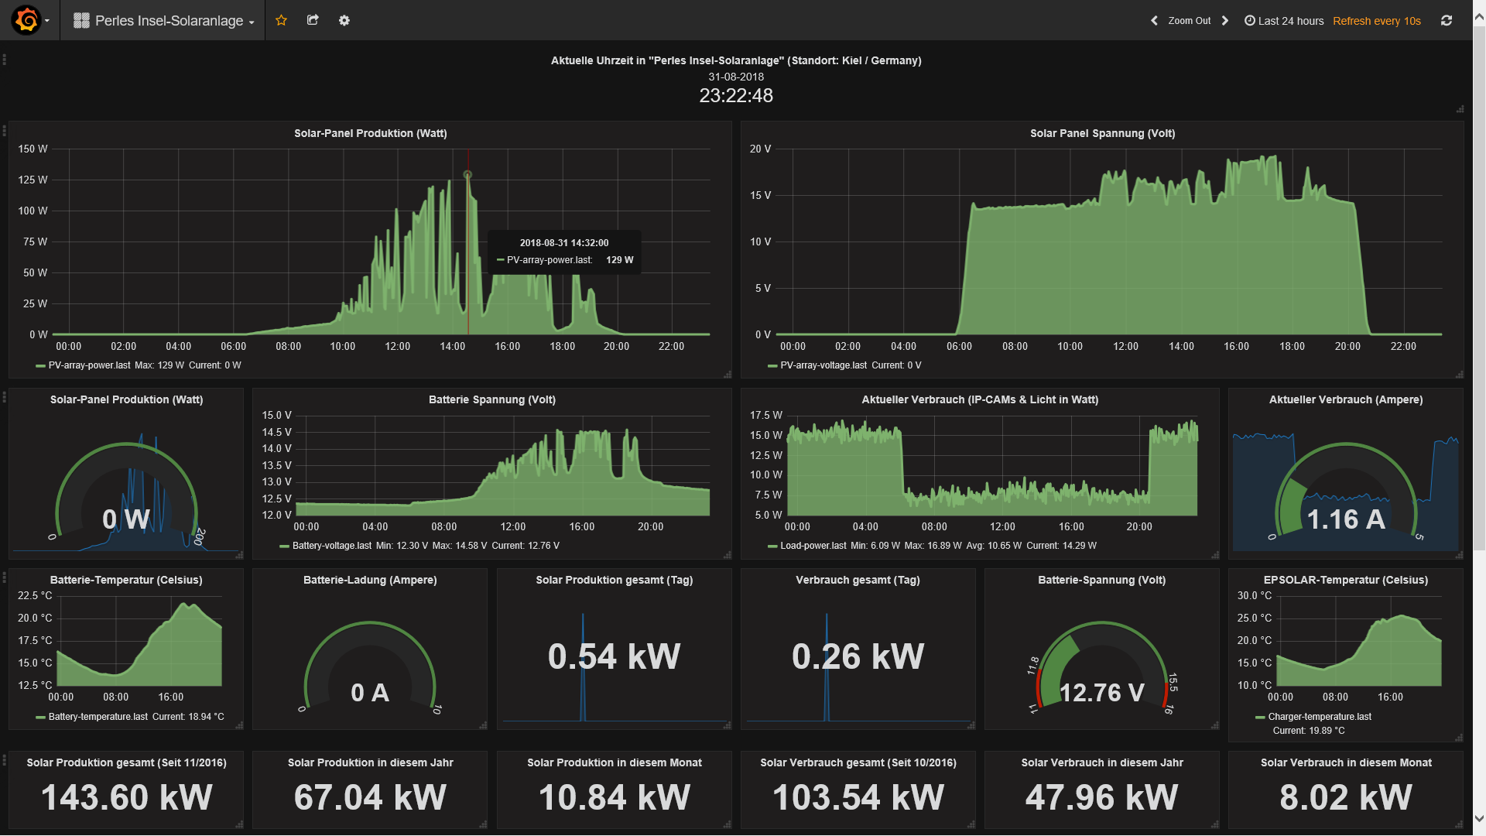Click Solar-Panel Produktion (Watt) graph title
The width and height of the screenshot is (1486, 836).
point(370,133)
